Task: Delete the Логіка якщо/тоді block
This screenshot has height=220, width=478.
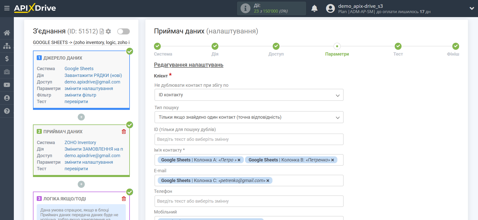Action: coord(124,199)
